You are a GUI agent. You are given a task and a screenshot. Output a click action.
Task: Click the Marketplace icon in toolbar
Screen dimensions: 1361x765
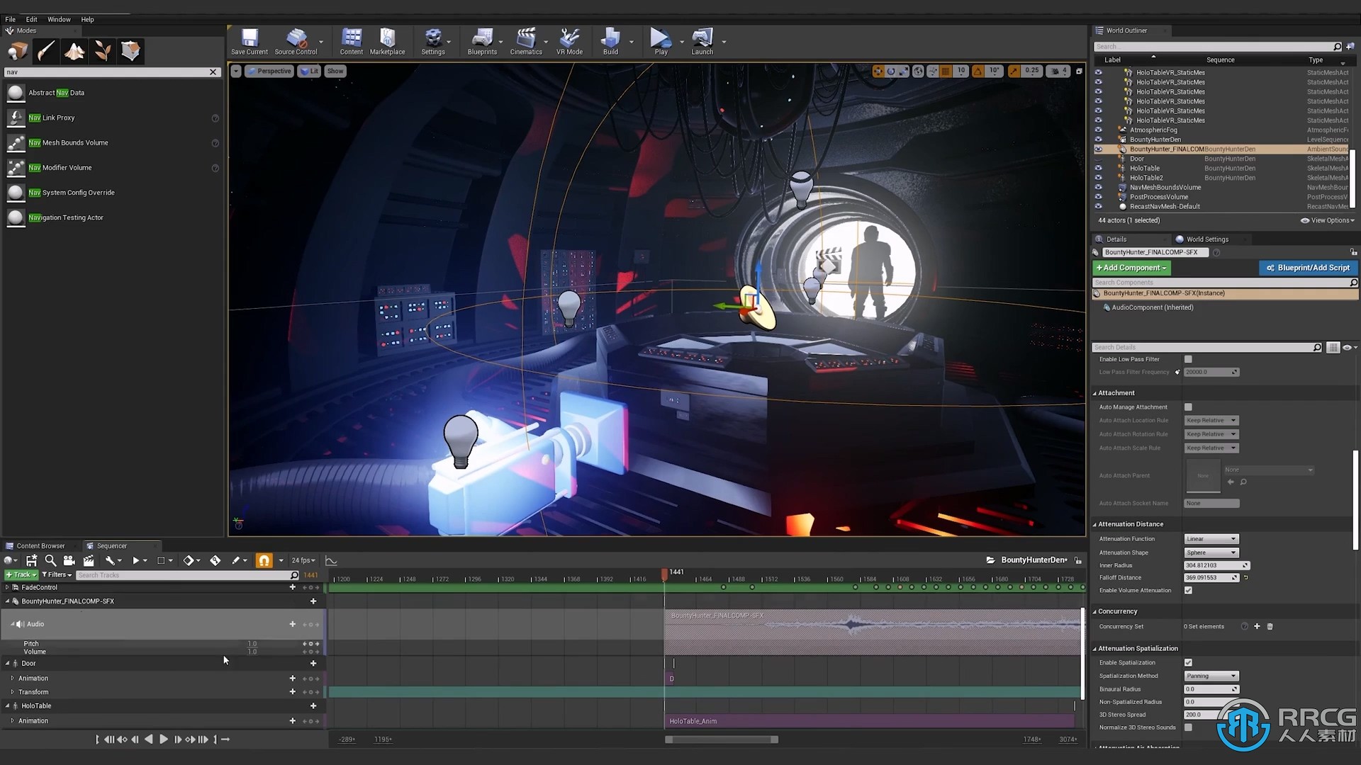(386, 41)
